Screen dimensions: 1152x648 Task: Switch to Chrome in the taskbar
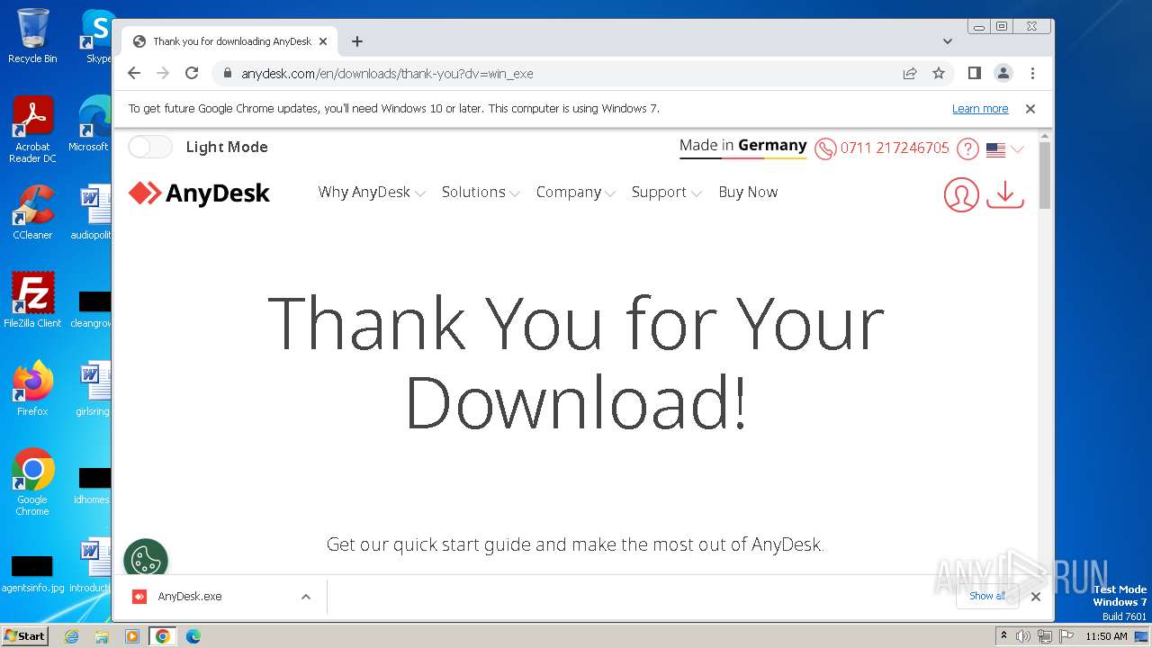tap(162, 636)
